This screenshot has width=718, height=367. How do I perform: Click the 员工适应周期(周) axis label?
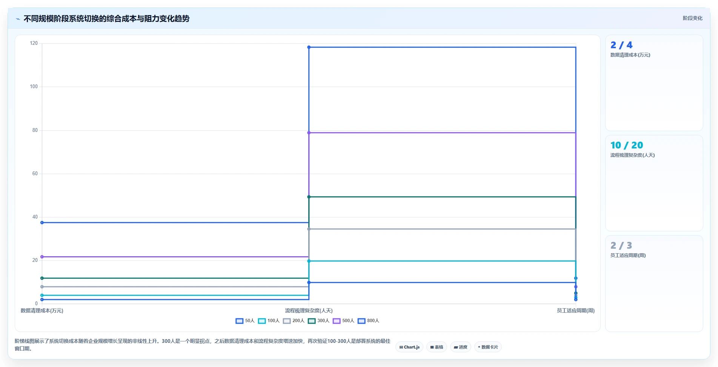click(x=575, y=310)
